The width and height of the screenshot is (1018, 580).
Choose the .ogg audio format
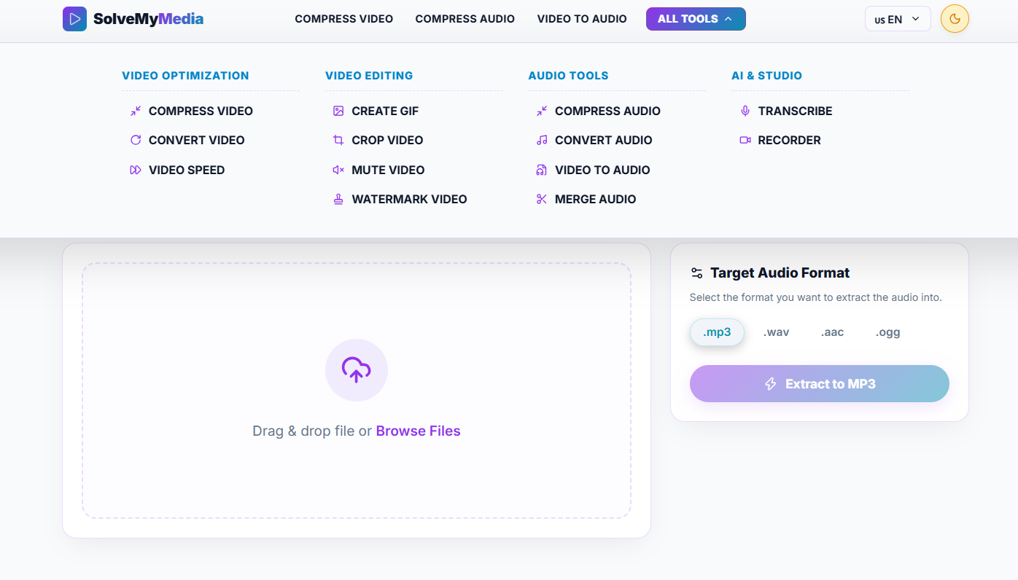tap(888, 332)
